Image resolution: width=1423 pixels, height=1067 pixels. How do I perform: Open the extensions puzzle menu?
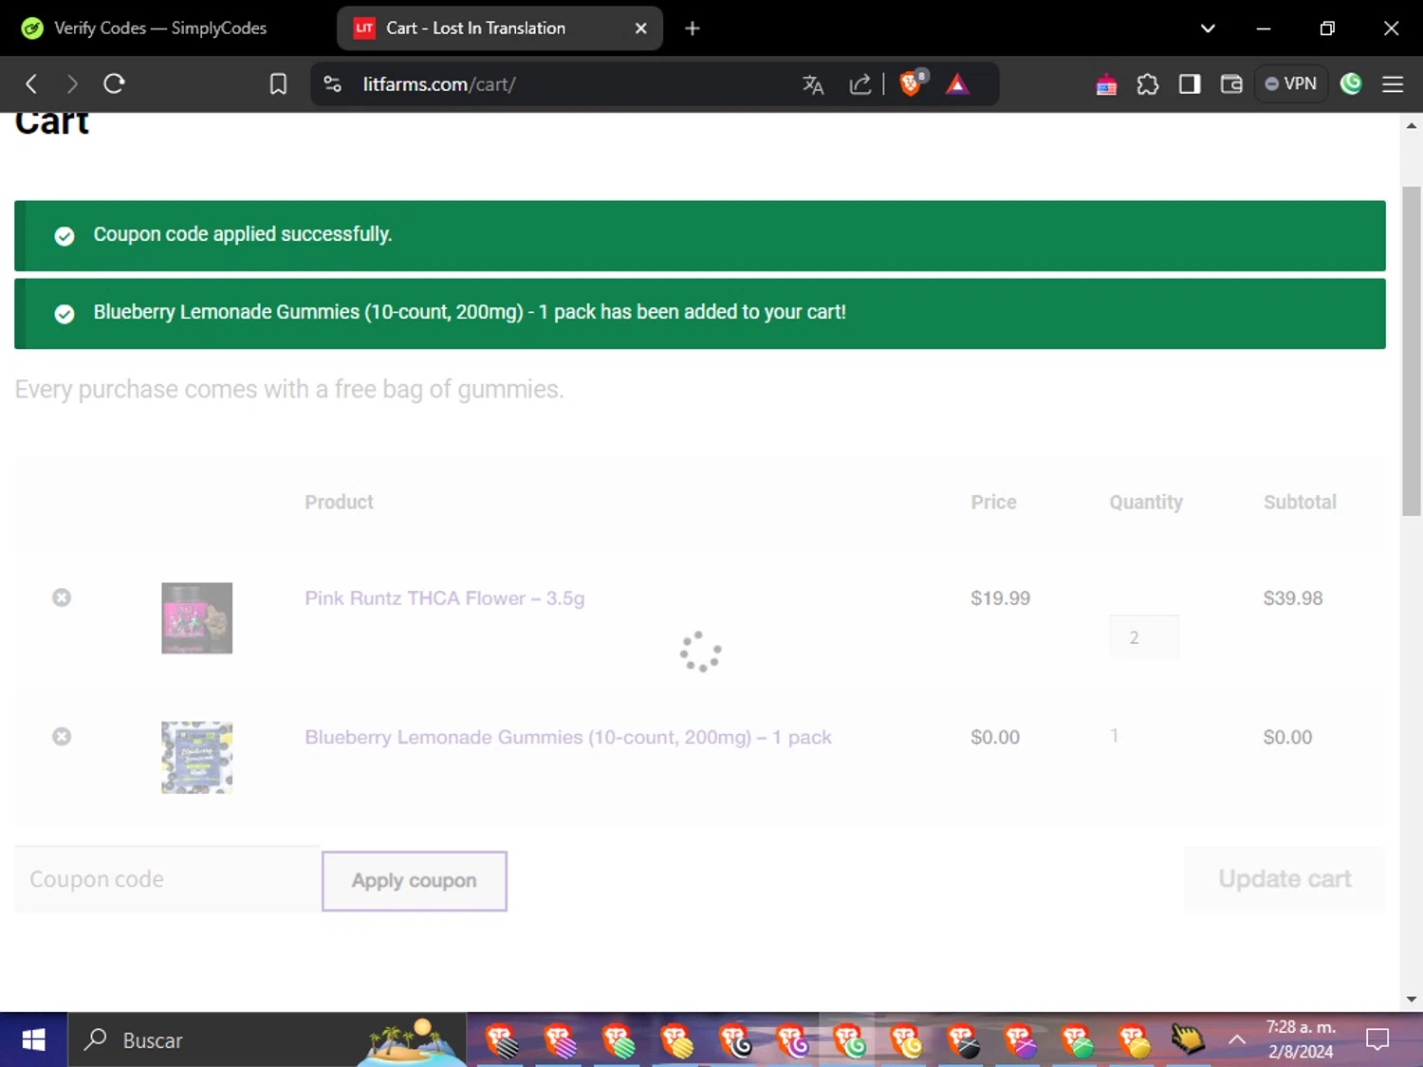tap(1148, 84)
